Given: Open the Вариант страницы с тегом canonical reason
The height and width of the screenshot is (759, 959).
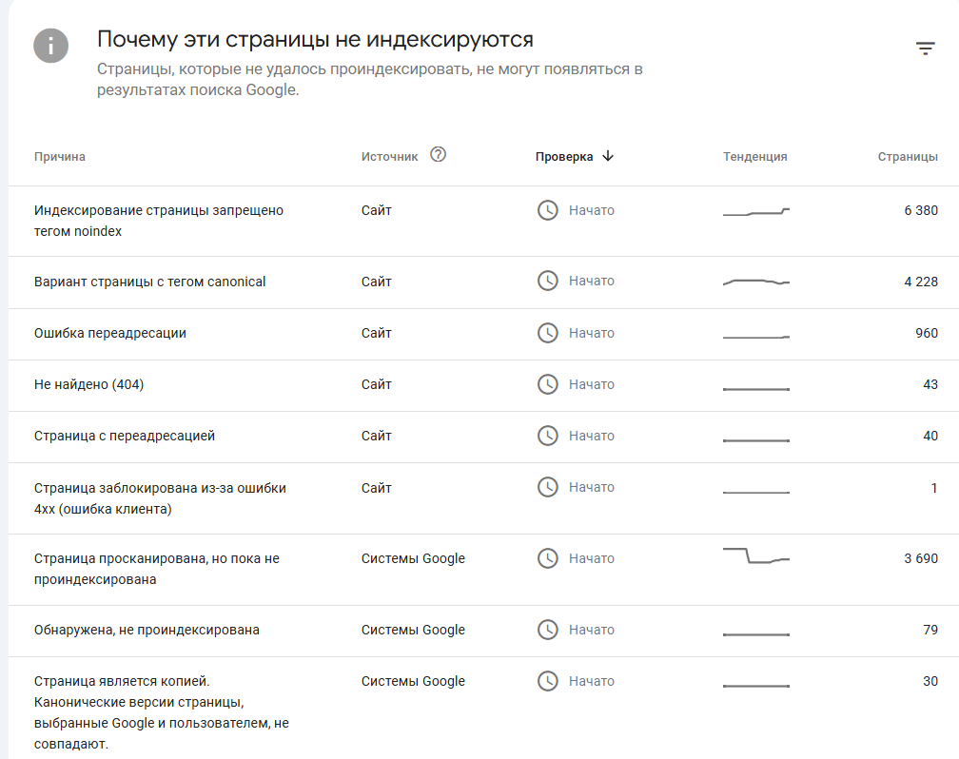Looking at the screenshot, I should [150, 282].
